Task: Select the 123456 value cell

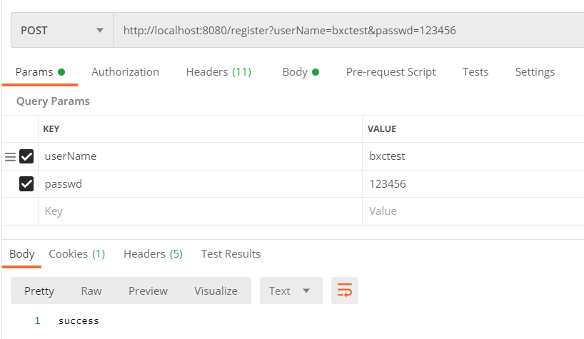Action: [473, 184]
